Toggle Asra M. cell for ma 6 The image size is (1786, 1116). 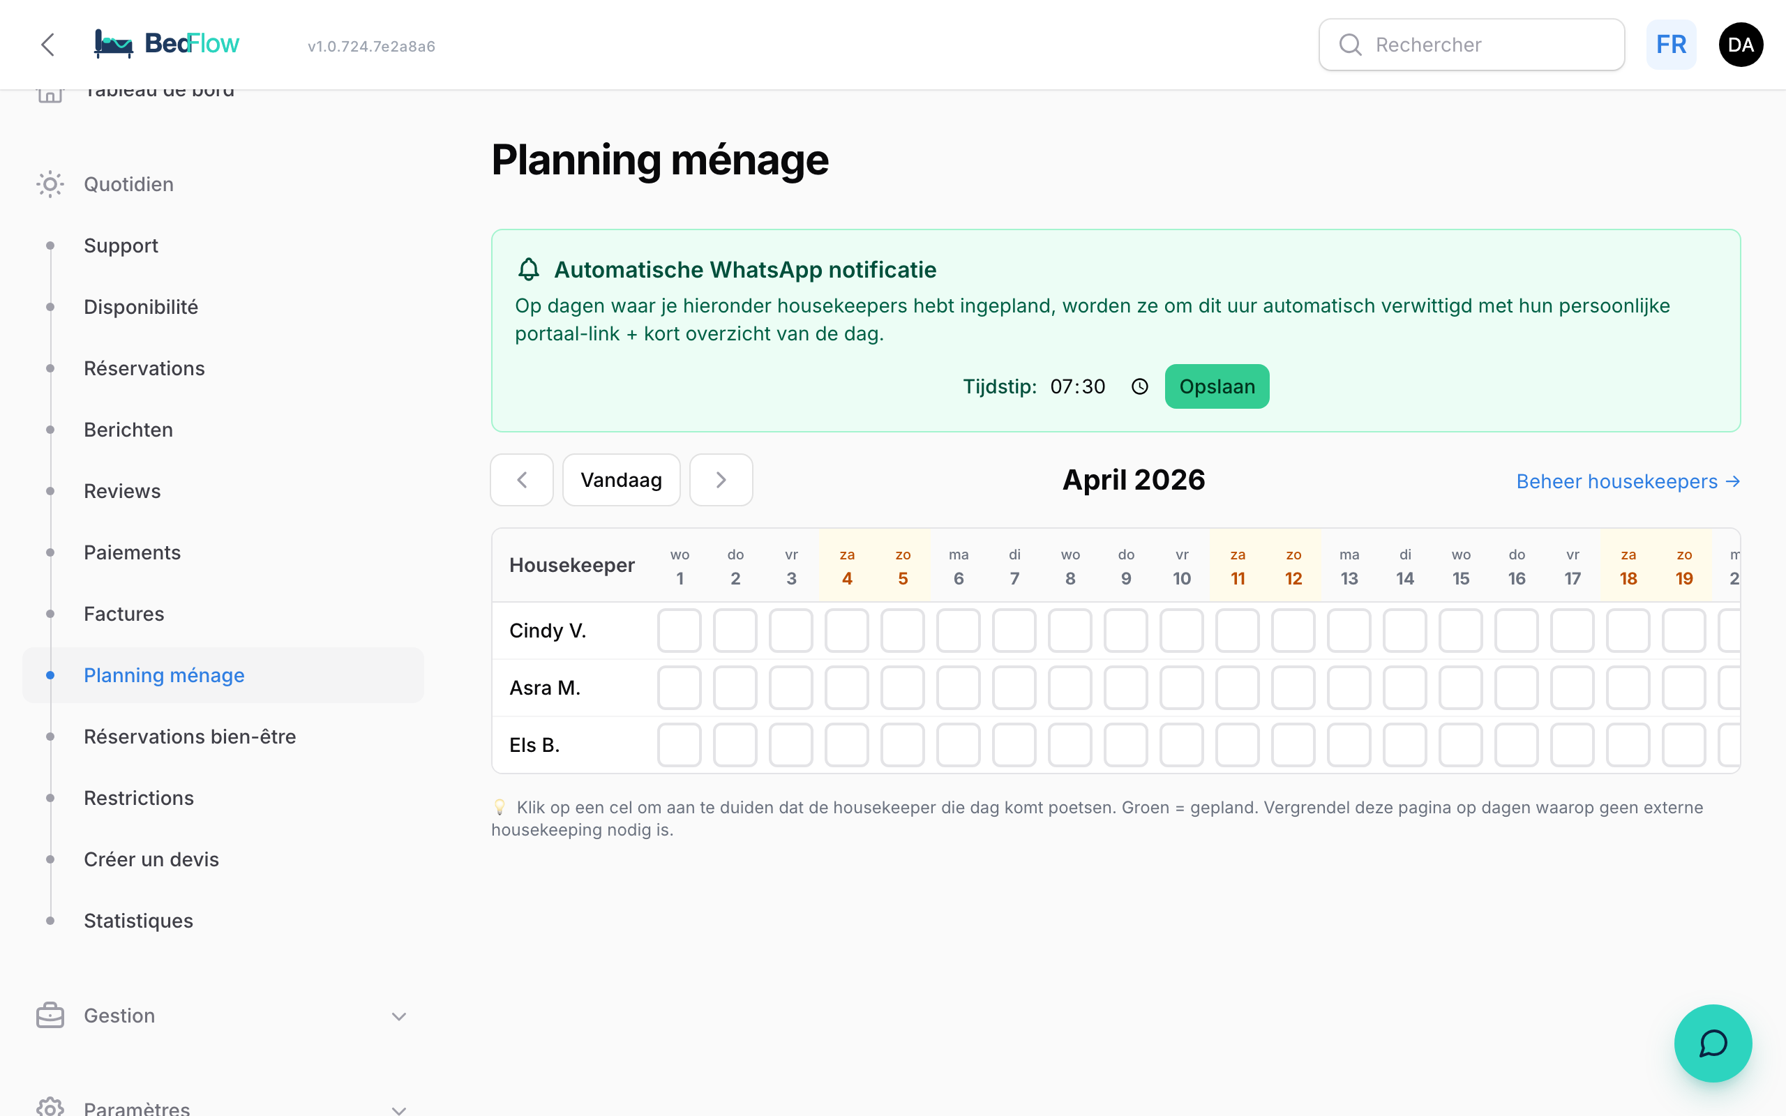click(x=958, y=688)
